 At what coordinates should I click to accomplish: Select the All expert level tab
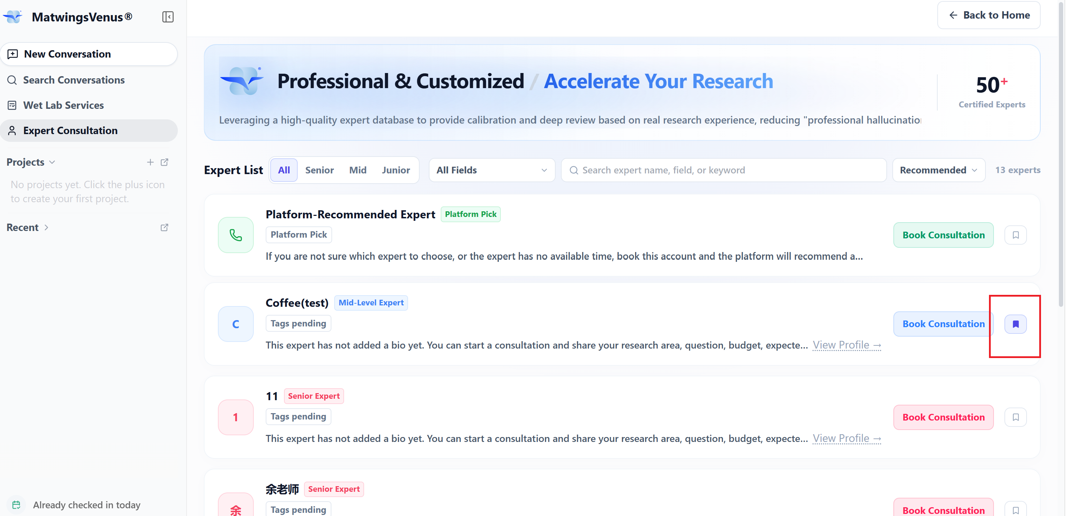click(284, 170)
